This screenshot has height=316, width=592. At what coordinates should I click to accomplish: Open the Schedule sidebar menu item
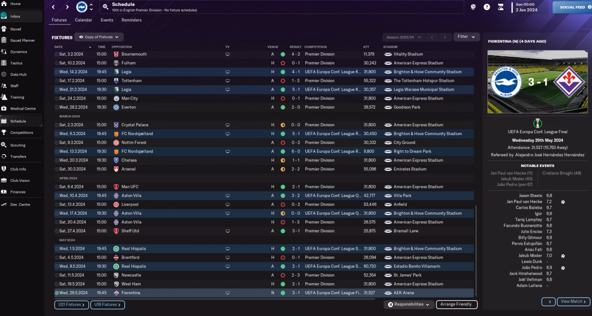pos(22,121)
